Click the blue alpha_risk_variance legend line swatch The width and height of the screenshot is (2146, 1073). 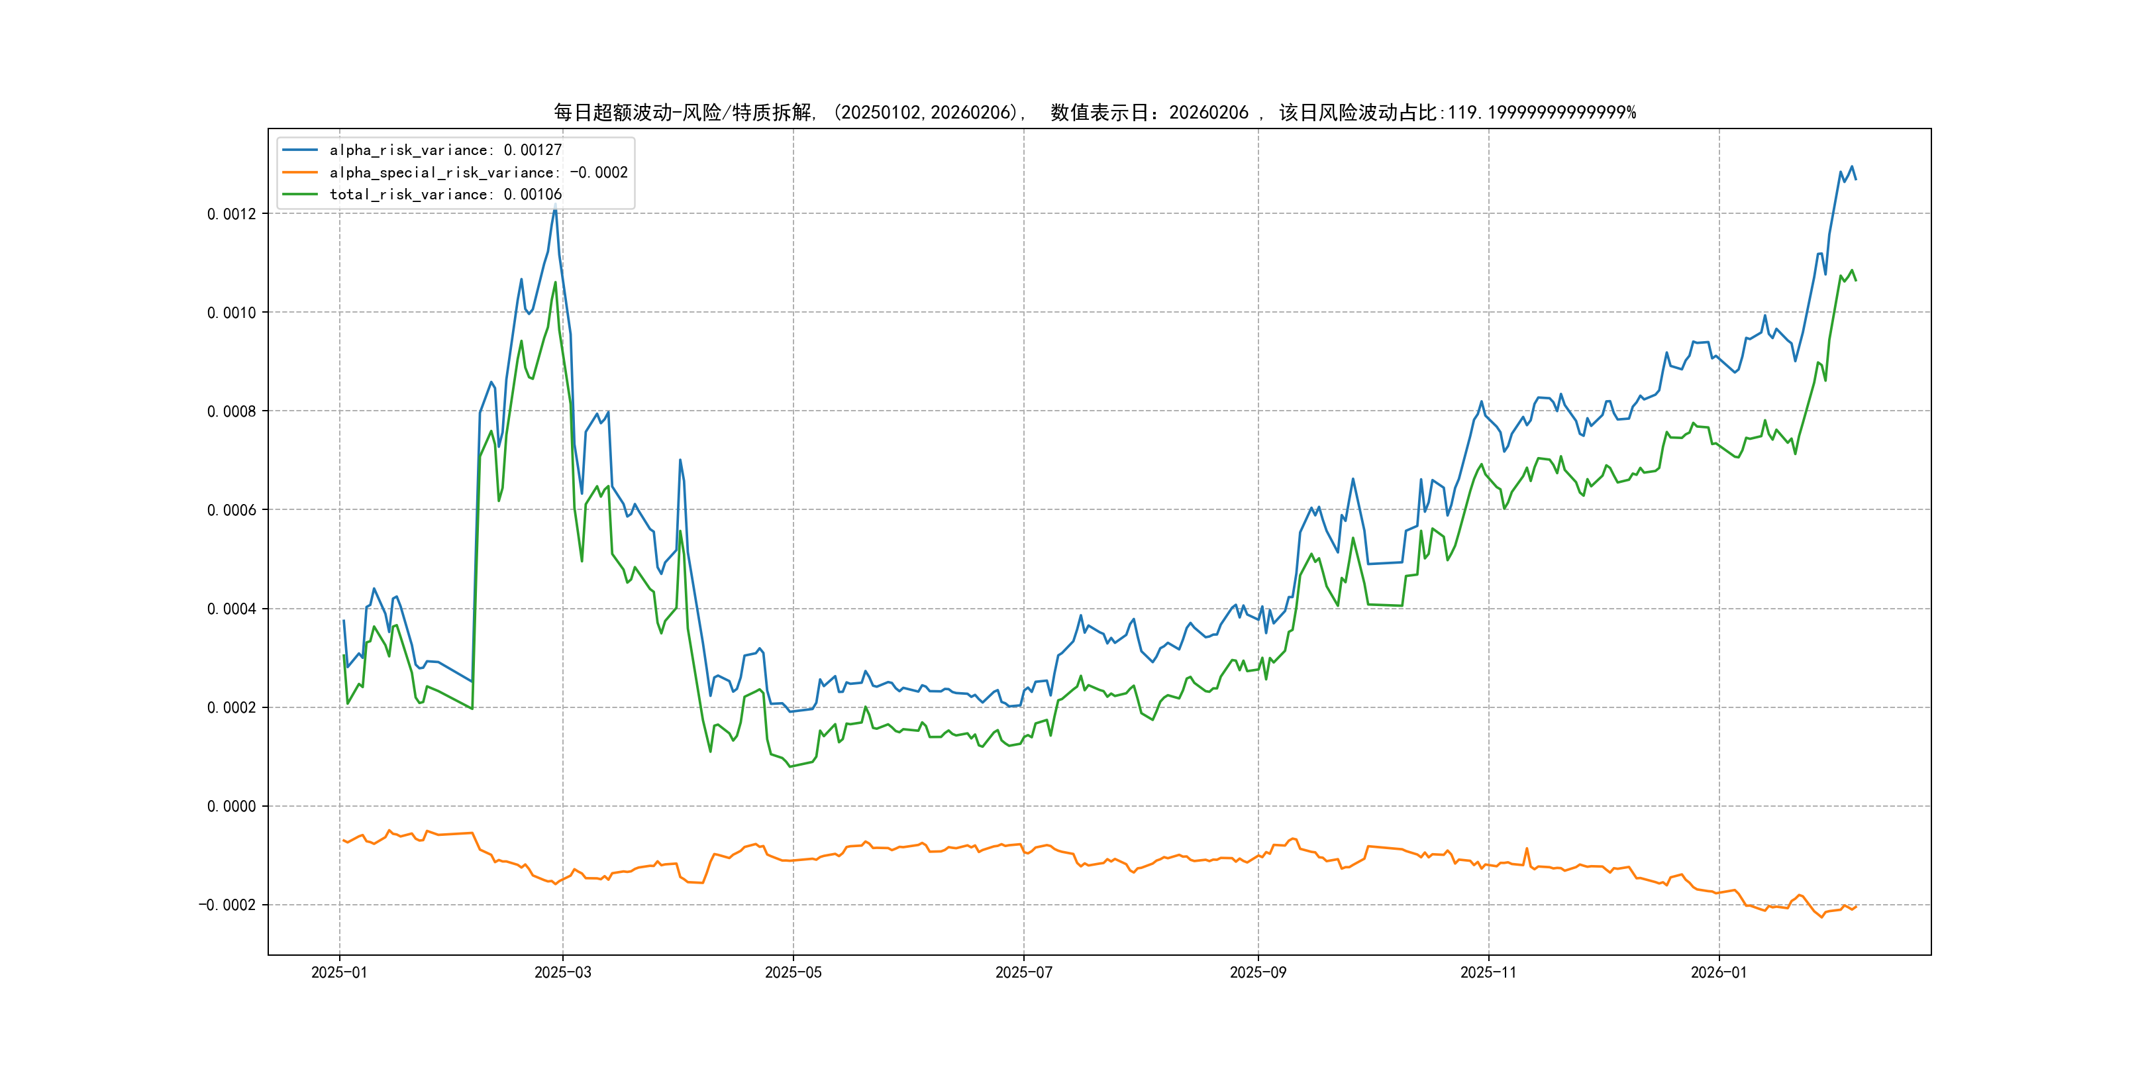point(300,150)
